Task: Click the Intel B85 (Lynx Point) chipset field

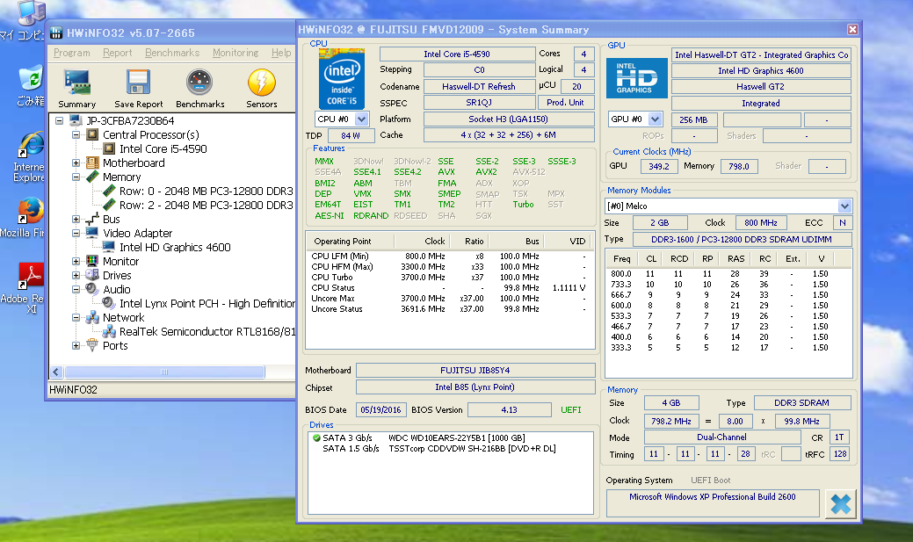Action: coord(475,387)
